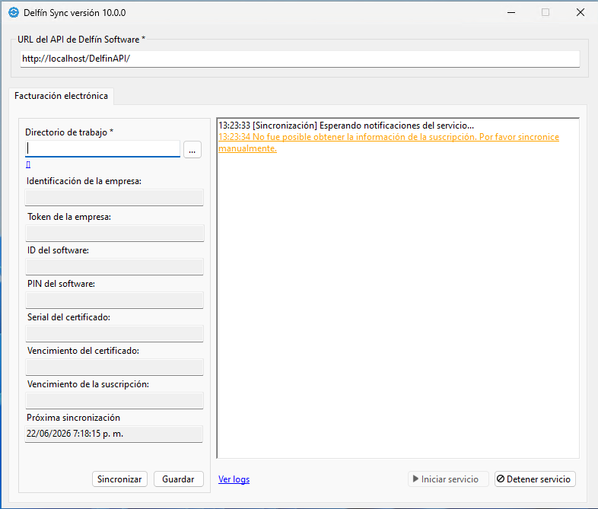Click the Delfín Sync app icon in title bar
598x509 pixels.
(14, 13)
